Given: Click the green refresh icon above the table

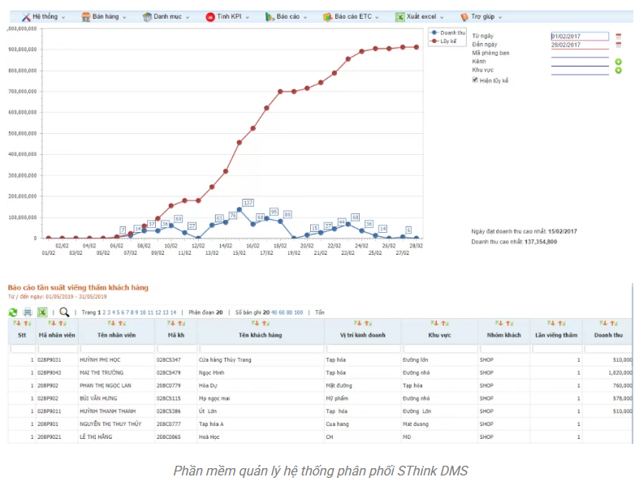Looking at the screenshot, I should 13,312.
